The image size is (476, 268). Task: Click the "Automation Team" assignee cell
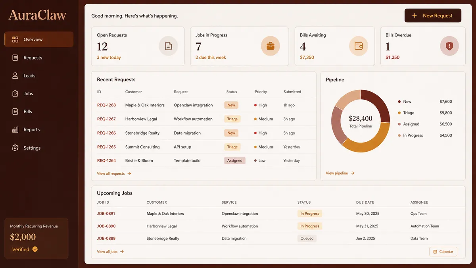click(425, 226)
